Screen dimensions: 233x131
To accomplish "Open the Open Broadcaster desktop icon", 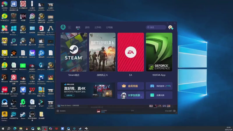I will pos(14,104).
